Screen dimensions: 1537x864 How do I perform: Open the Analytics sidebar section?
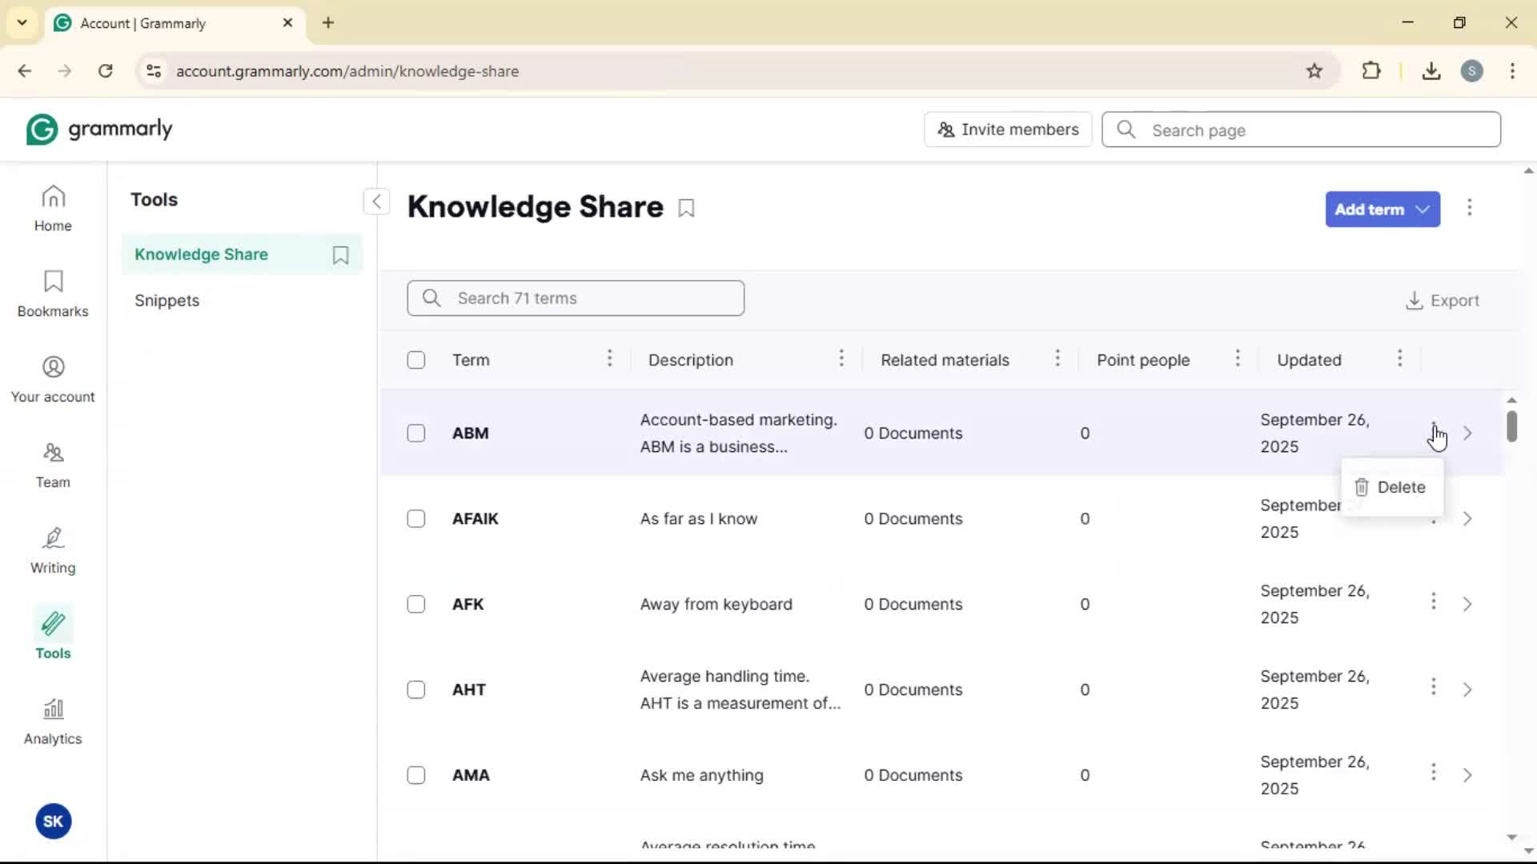[x=53, y=722]
